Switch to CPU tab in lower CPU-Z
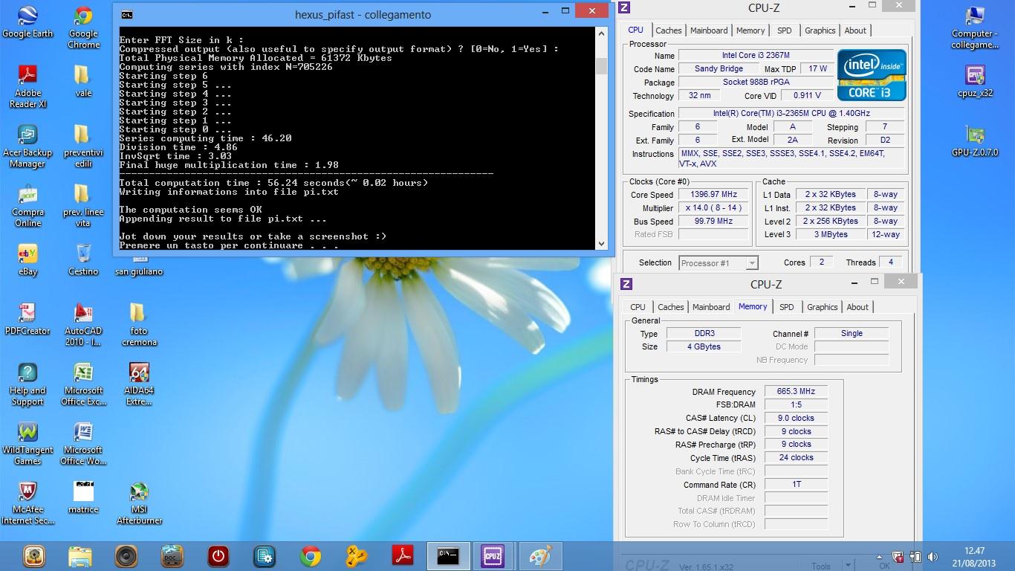Screen dimensions: 1015x571 click(638, 307)
